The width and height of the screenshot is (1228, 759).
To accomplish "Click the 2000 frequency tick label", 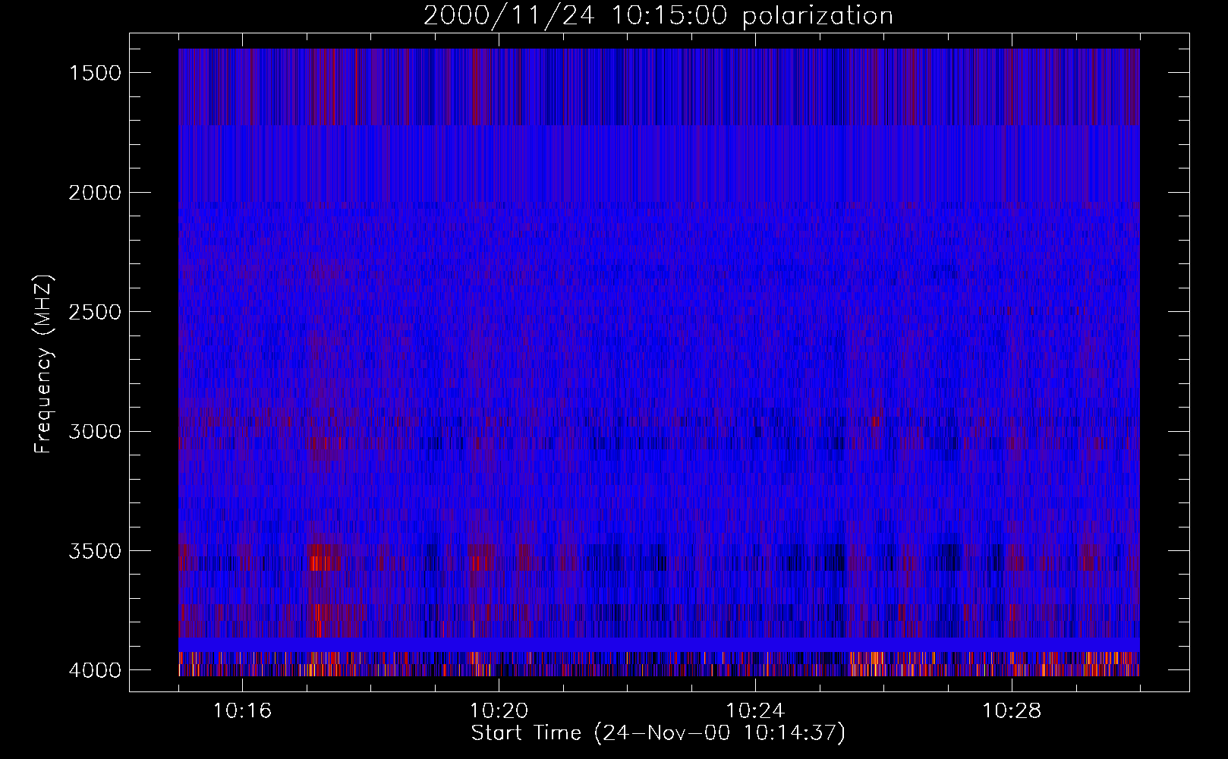I will [x=95, y=193].
